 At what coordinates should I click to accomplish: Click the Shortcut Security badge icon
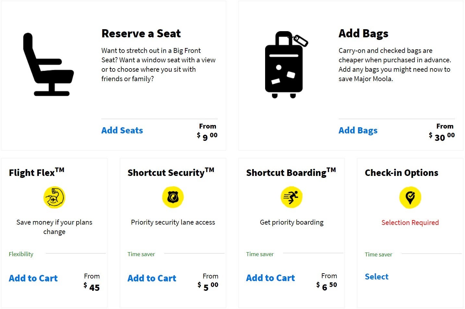pyautogui.click(x=173, y=197)
